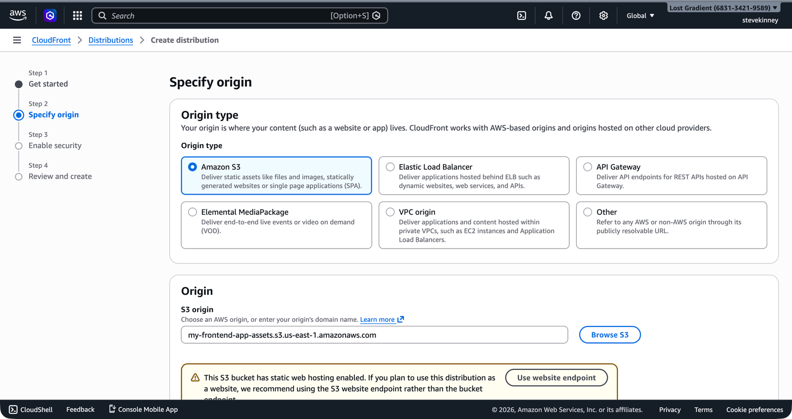Expand the Lost Gradient account menu

723,8
